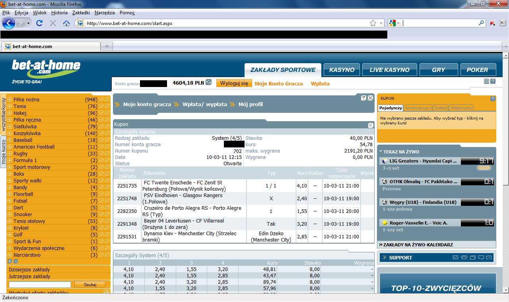This screenshot has height=302, width=509.
Task: Tick the first checkbox for Boks
Action: click(x=101, y=174)
